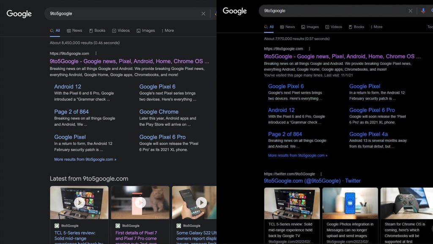Open First details of Pixel 7 headline
This screenshot has width=433, height=244.
tap(136, 238)
